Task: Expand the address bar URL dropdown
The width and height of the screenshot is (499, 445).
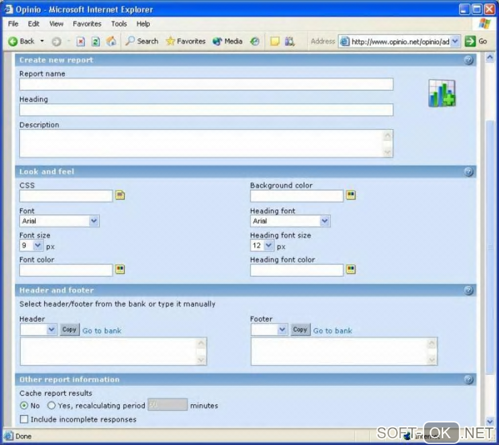Action: tap(455, 42)
